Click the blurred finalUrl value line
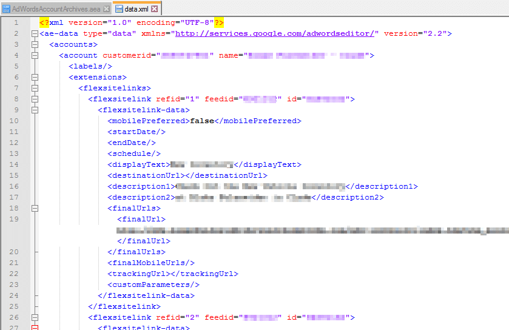509x330 pixels. [312, 231]
